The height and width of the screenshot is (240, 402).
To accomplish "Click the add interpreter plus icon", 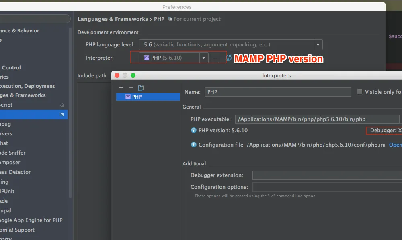I will pyautogui.click(x=121, y=88).
